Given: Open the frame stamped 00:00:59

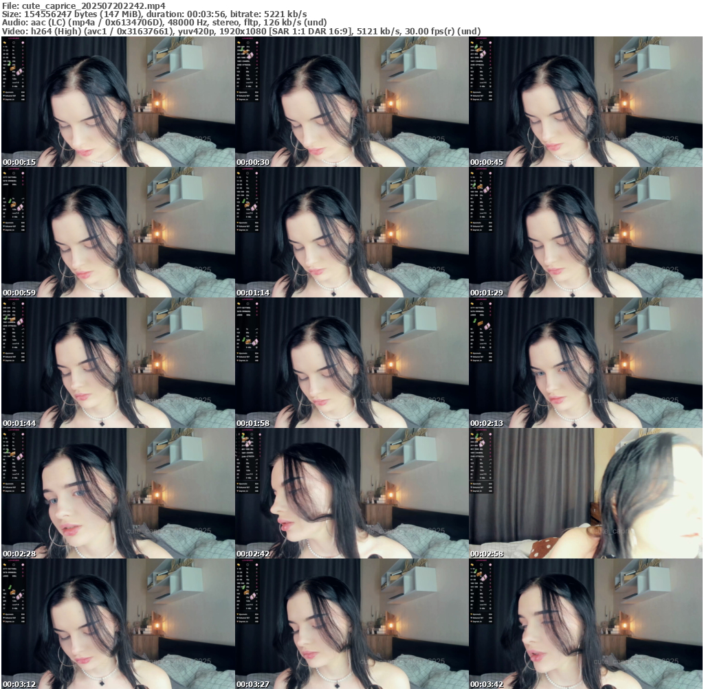Looking at the screenshot, I should tap(118, 232).
